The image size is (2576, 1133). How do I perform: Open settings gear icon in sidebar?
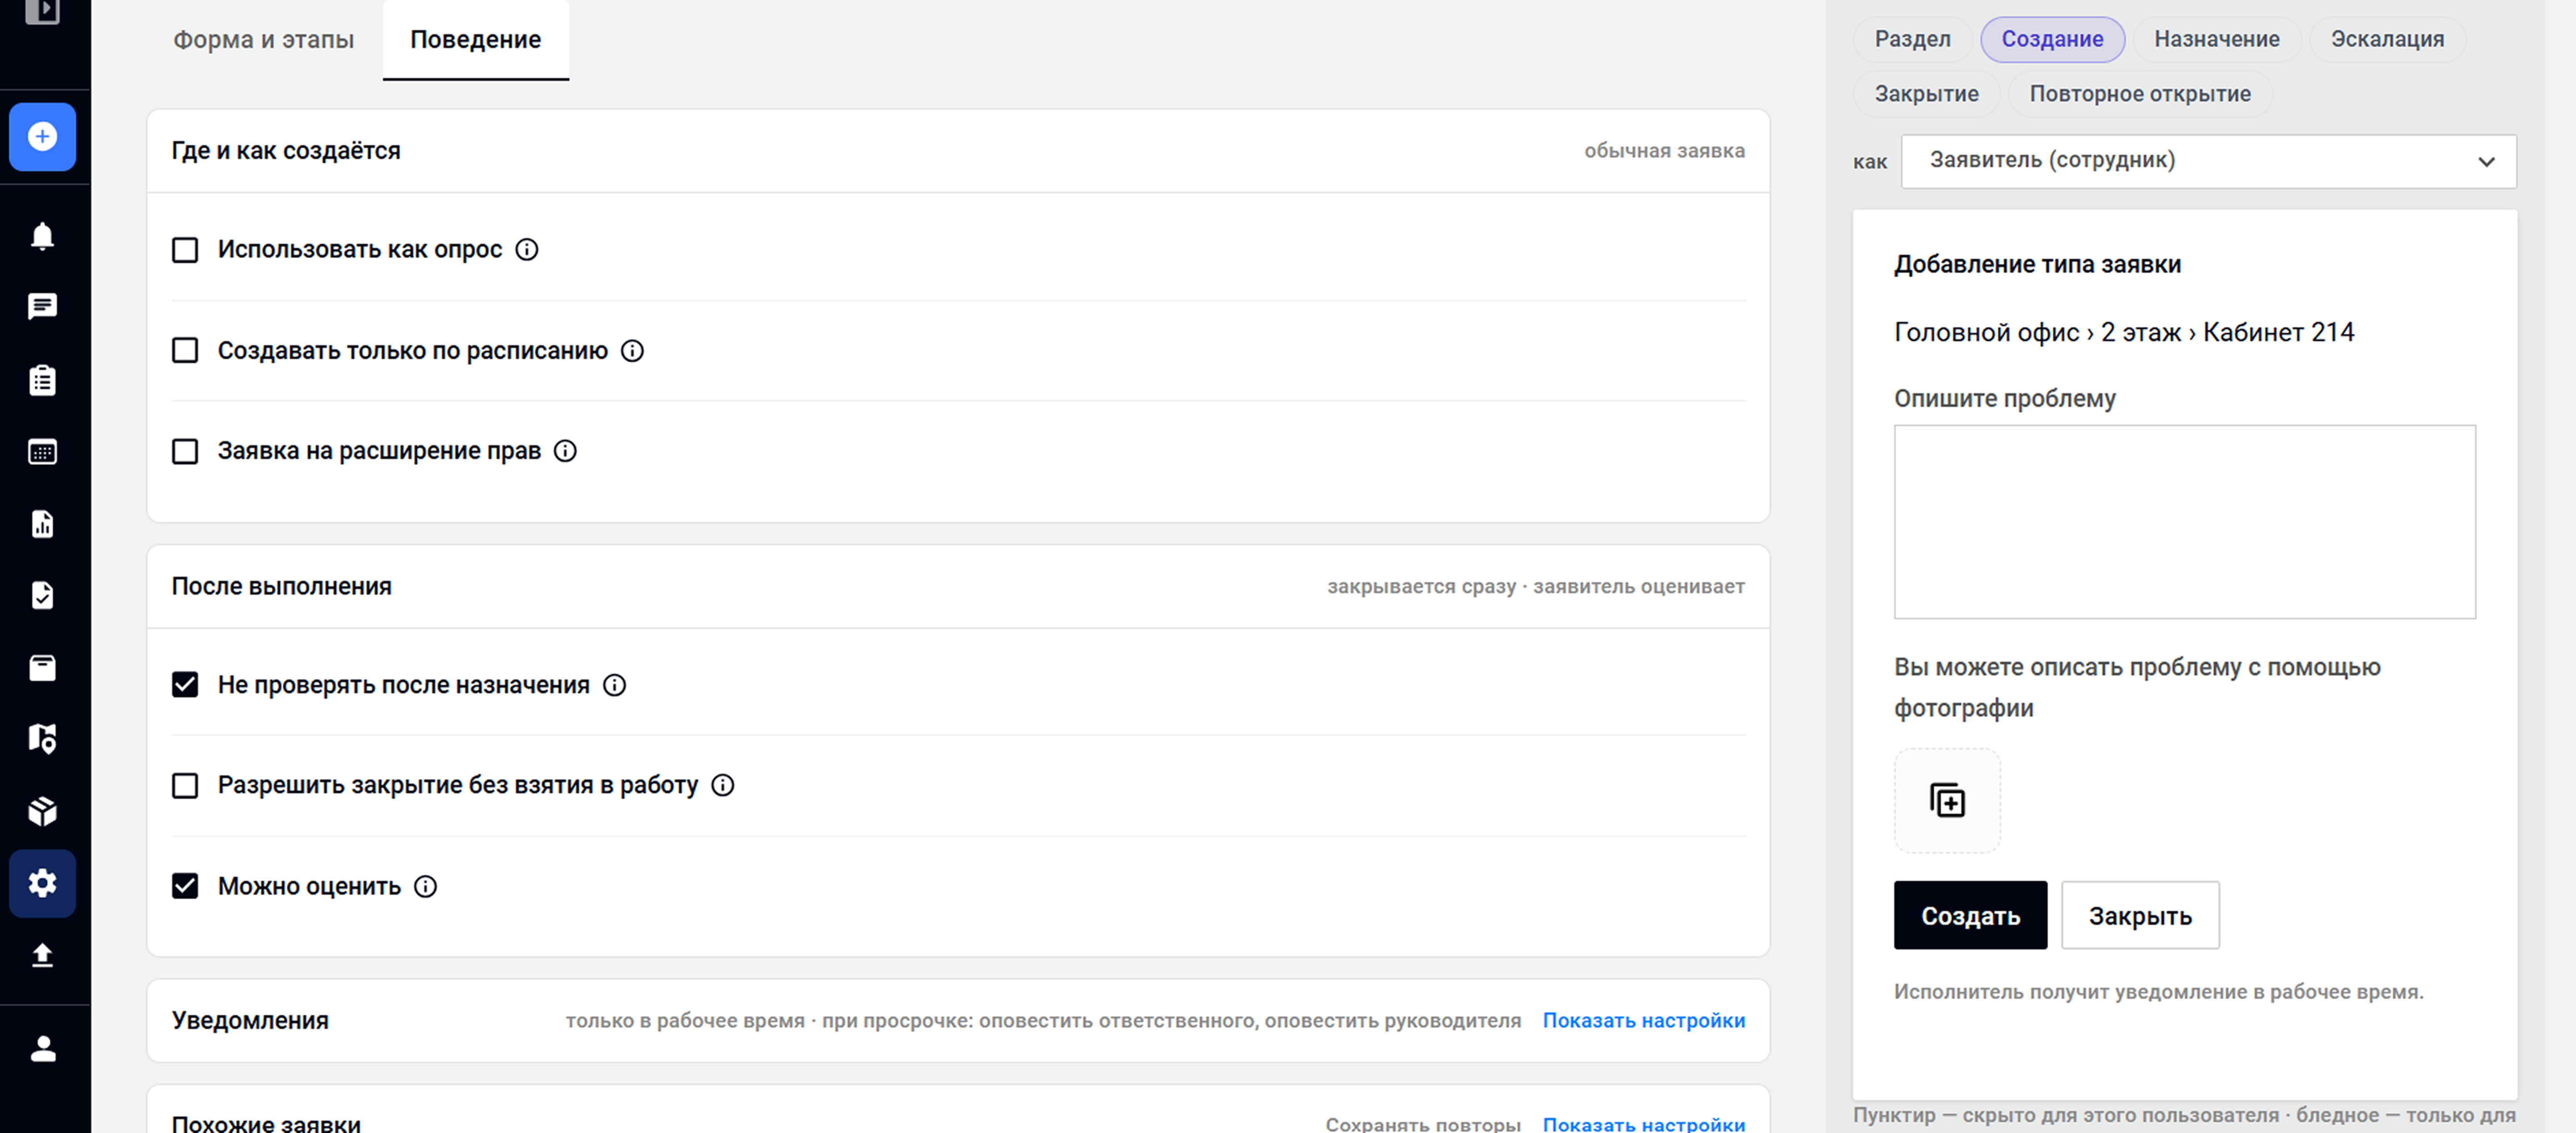point(42,883)
